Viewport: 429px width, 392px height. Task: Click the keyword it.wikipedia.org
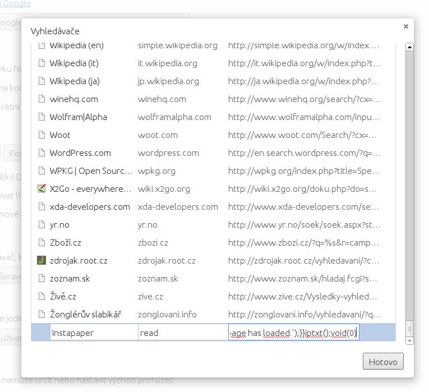[168, 63]
